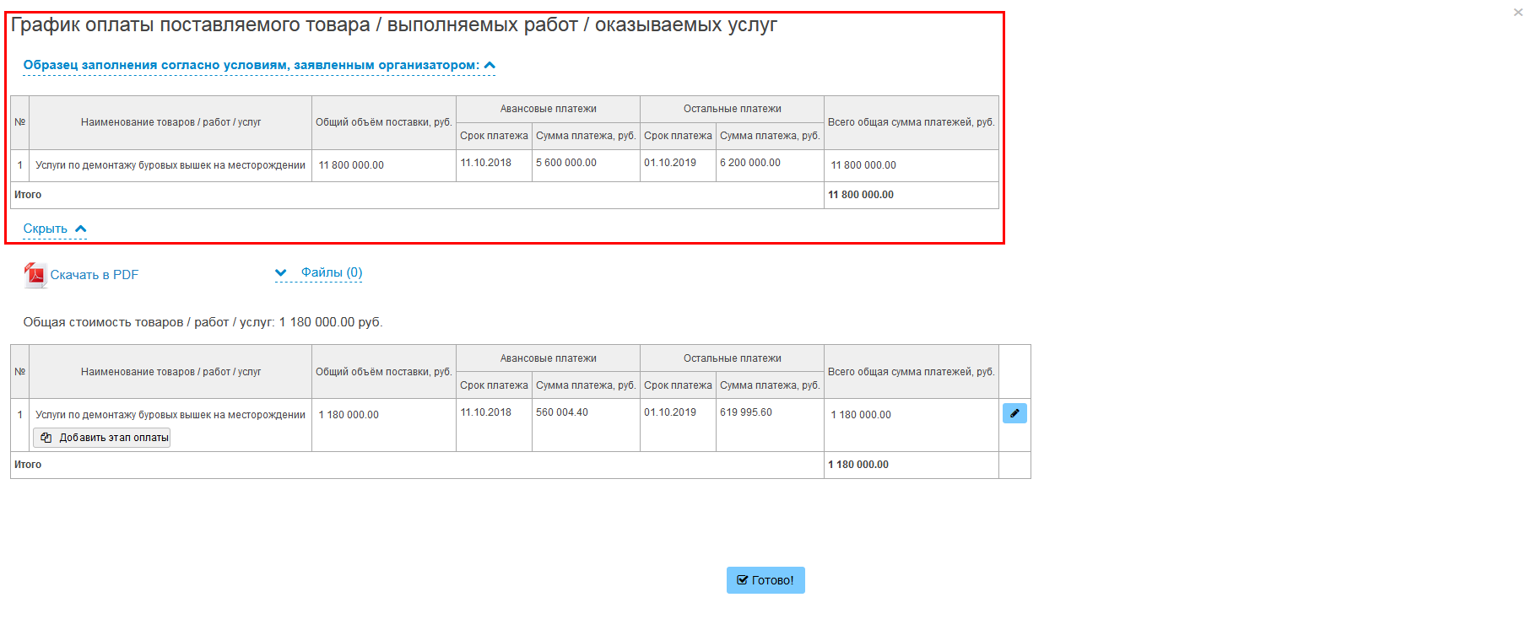Click bold total 1 180 000.00 in lower Итого row

click(858, 465)
